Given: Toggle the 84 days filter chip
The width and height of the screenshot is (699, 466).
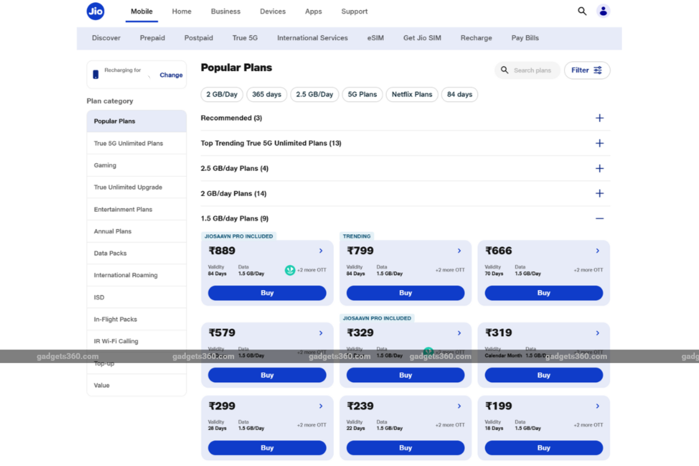Looking at the screenshot, I should tap(460, 94).
